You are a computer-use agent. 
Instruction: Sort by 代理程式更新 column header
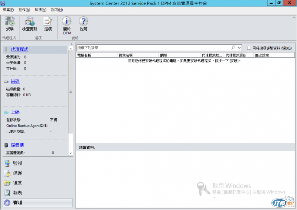(239, 55)
